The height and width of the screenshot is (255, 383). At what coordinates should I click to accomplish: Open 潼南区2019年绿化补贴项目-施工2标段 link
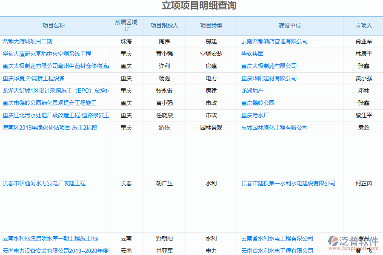50,128
